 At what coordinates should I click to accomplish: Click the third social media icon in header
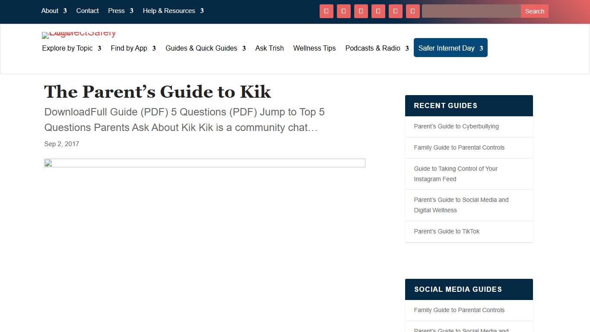click(361, 11)
